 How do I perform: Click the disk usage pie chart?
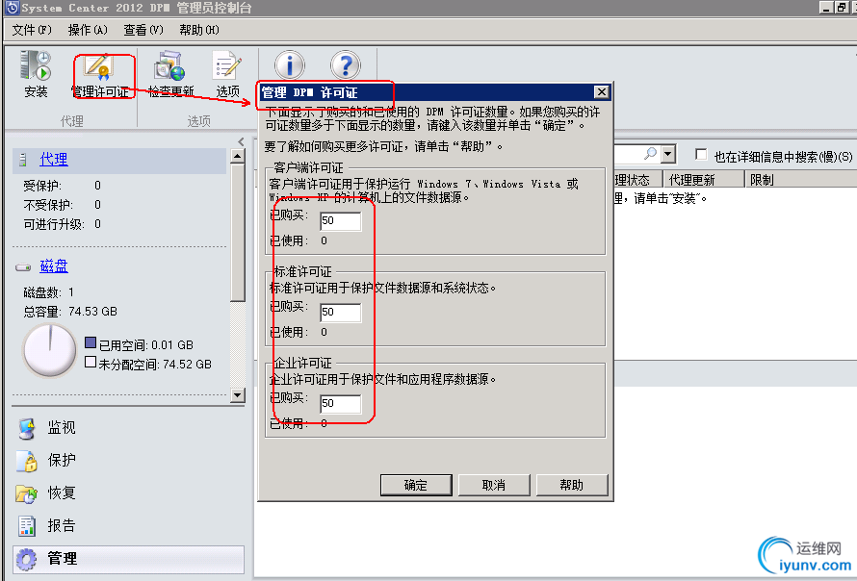[49, 350]
